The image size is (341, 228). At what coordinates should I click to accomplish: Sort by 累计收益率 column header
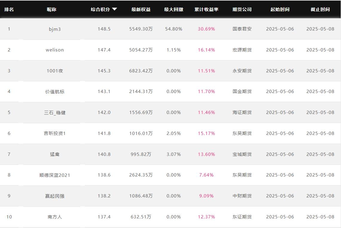pos(207,9)
